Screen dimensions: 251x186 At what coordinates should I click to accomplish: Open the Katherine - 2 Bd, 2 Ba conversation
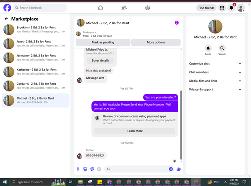[x=35, y=72]
